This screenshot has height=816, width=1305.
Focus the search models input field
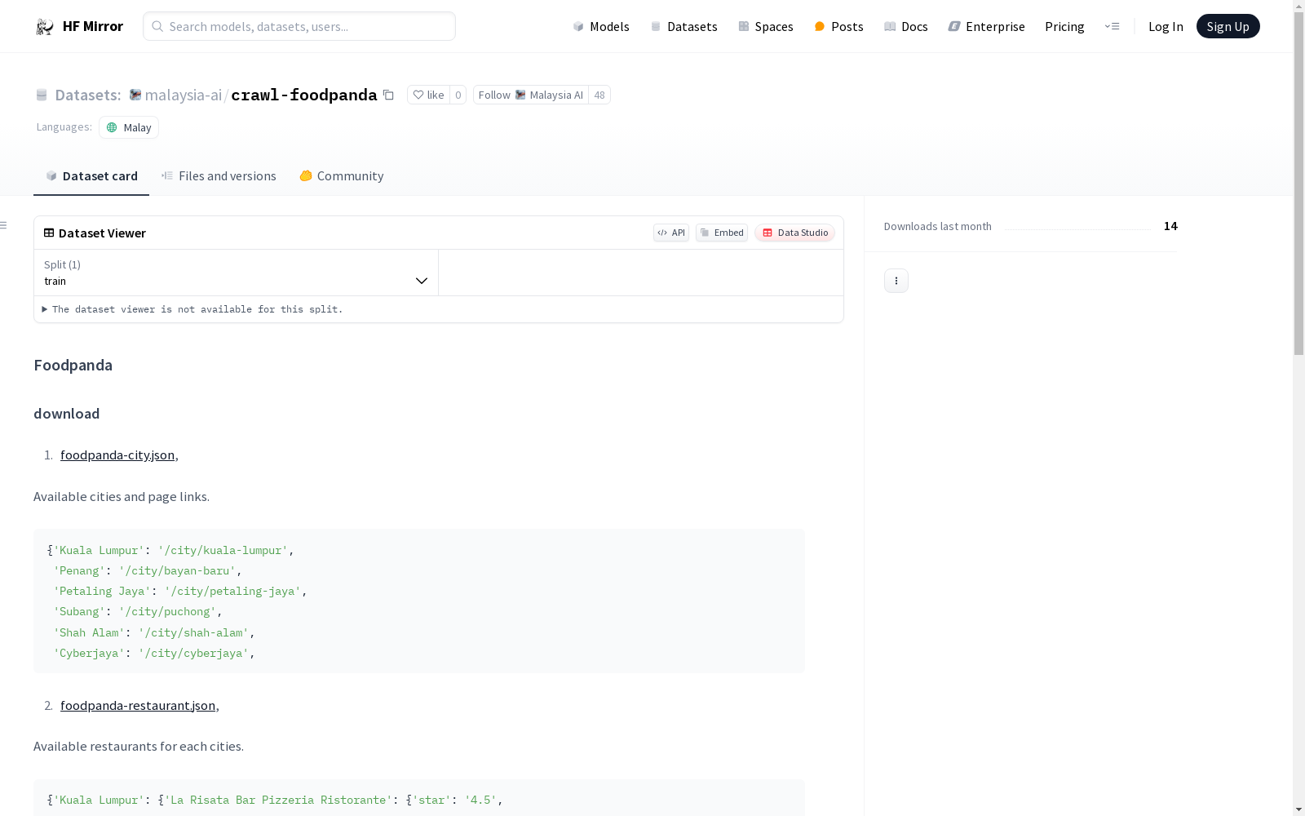(299, 26)
